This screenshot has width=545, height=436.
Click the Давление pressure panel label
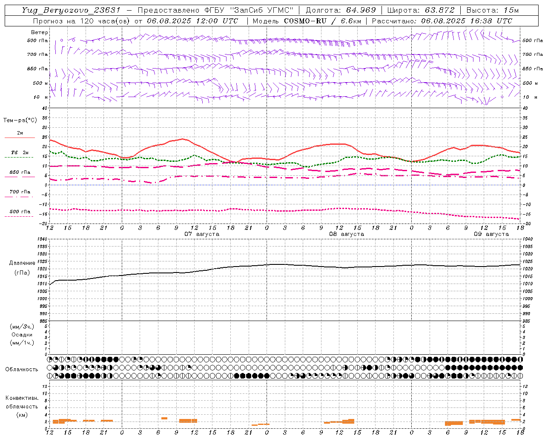(x=22, y=263)
